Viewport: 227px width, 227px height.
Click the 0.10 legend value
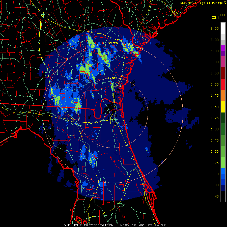(215, 174)
